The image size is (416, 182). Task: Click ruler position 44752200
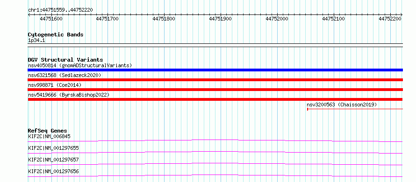390,19
